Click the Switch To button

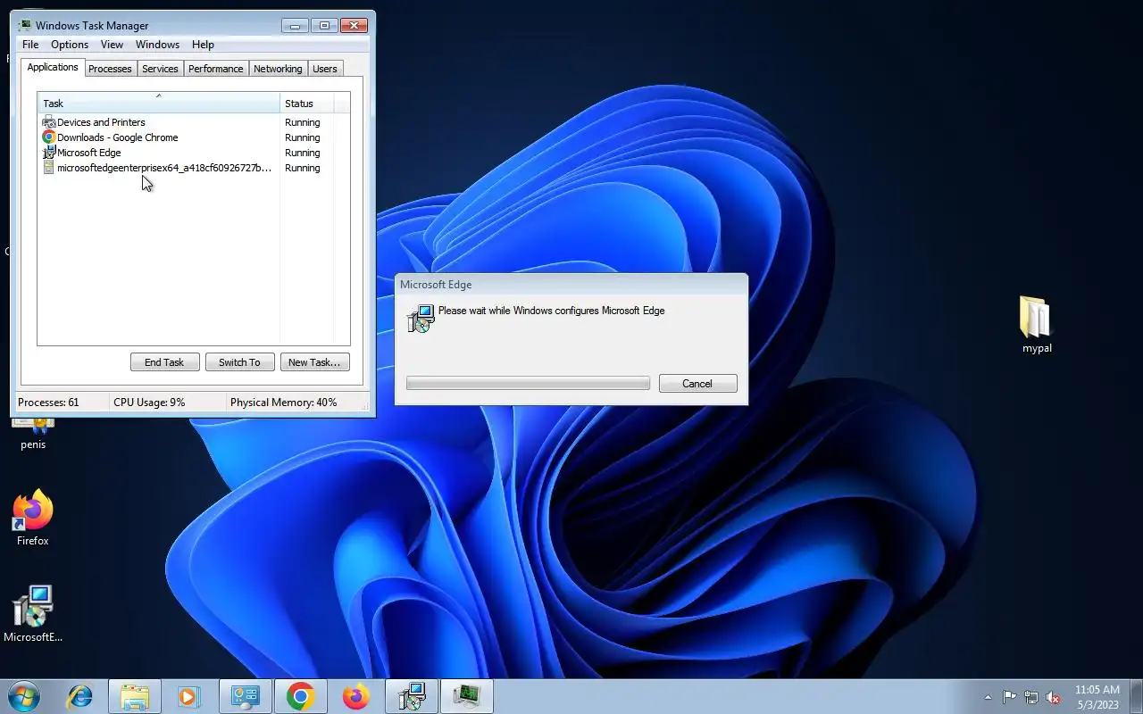(239, 361)
